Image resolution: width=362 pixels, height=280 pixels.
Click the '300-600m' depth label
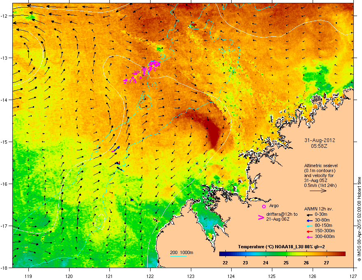pos(325,236)
